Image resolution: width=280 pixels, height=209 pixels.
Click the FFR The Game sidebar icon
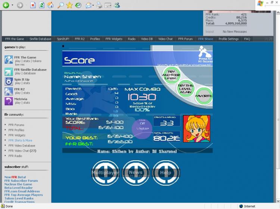9,60
